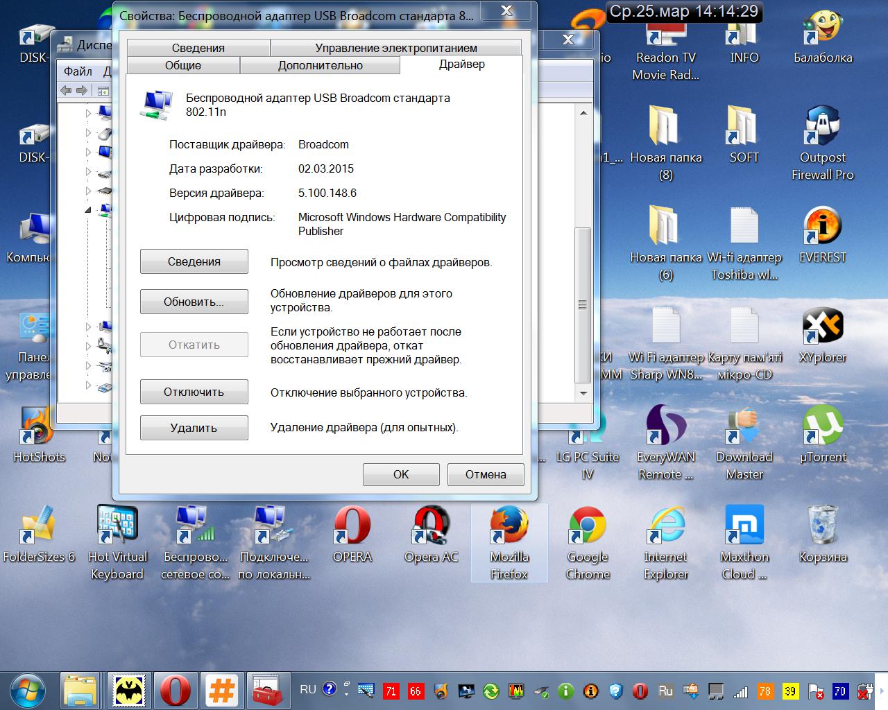Open the Google Chrome desktop icon
The height and width of the screenshot is (710, 888).
588,527
